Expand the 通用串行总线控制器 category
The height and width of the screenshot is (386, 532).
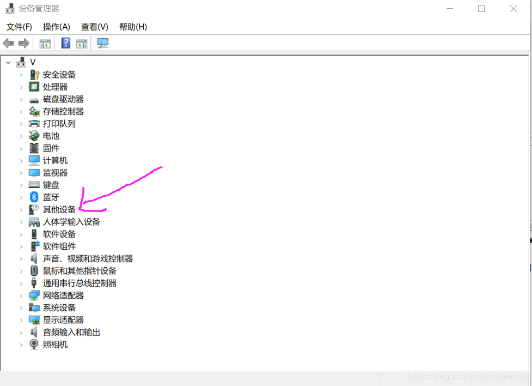(21, 284)
